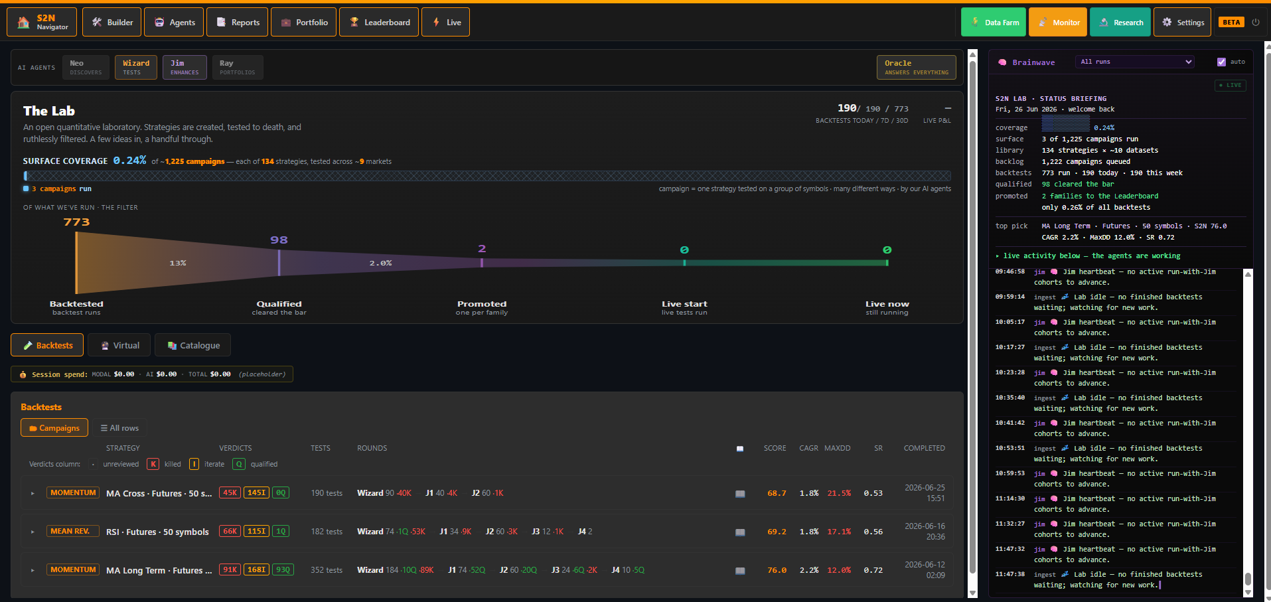This screenshot has width=1271, height=602.
Task: Open the Data Farm button
Action: click(994, 22)
